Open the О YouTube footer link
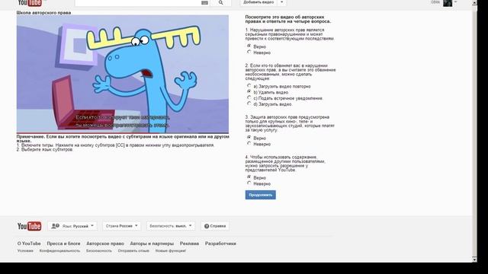This screenshot has height=274, width=488. (29, 244)
